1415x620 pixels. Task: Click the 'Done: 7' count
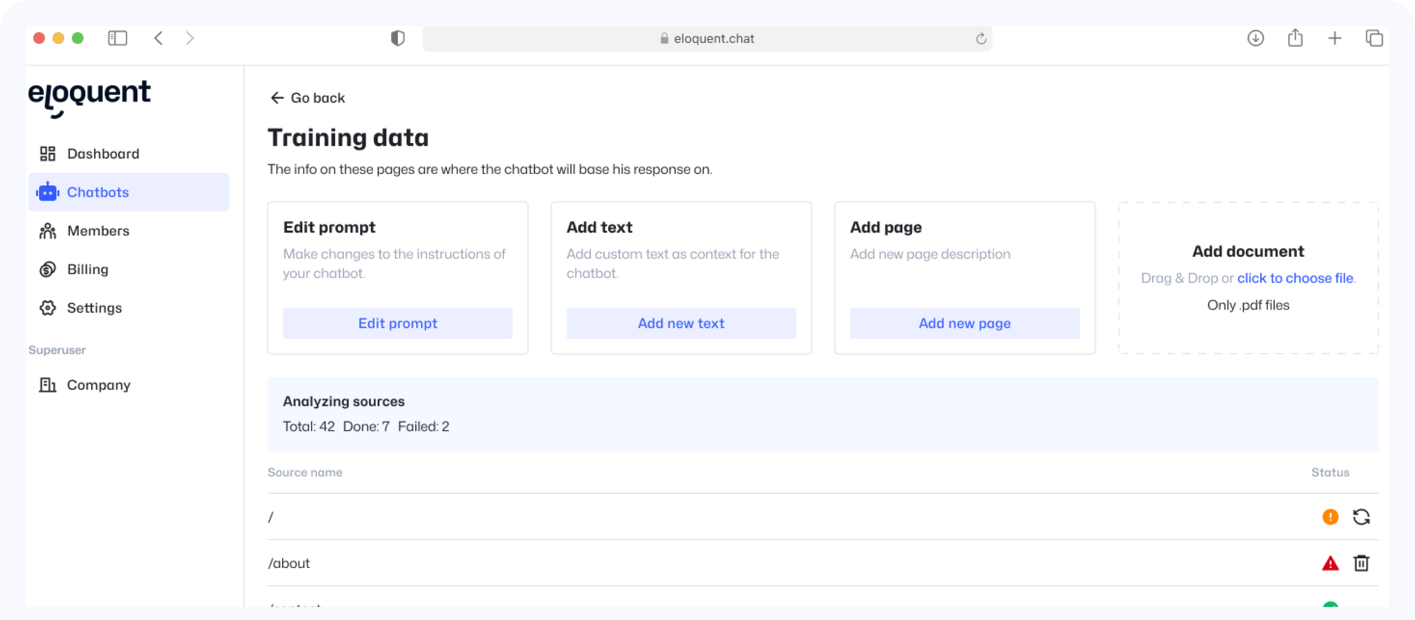click(x=366, y=427)
